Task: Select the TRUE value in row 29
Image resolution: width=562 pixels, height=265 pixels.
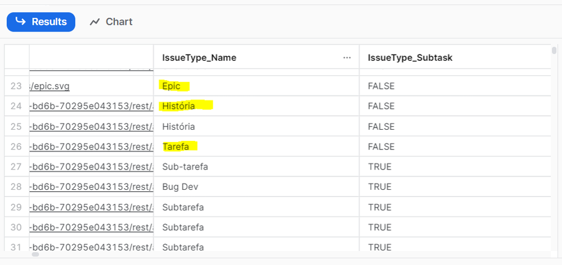Action: (380, 207)
